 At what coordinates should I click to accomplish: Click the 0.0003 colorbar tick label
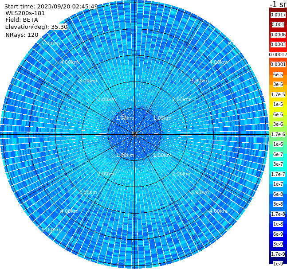[x=278, y=44]
